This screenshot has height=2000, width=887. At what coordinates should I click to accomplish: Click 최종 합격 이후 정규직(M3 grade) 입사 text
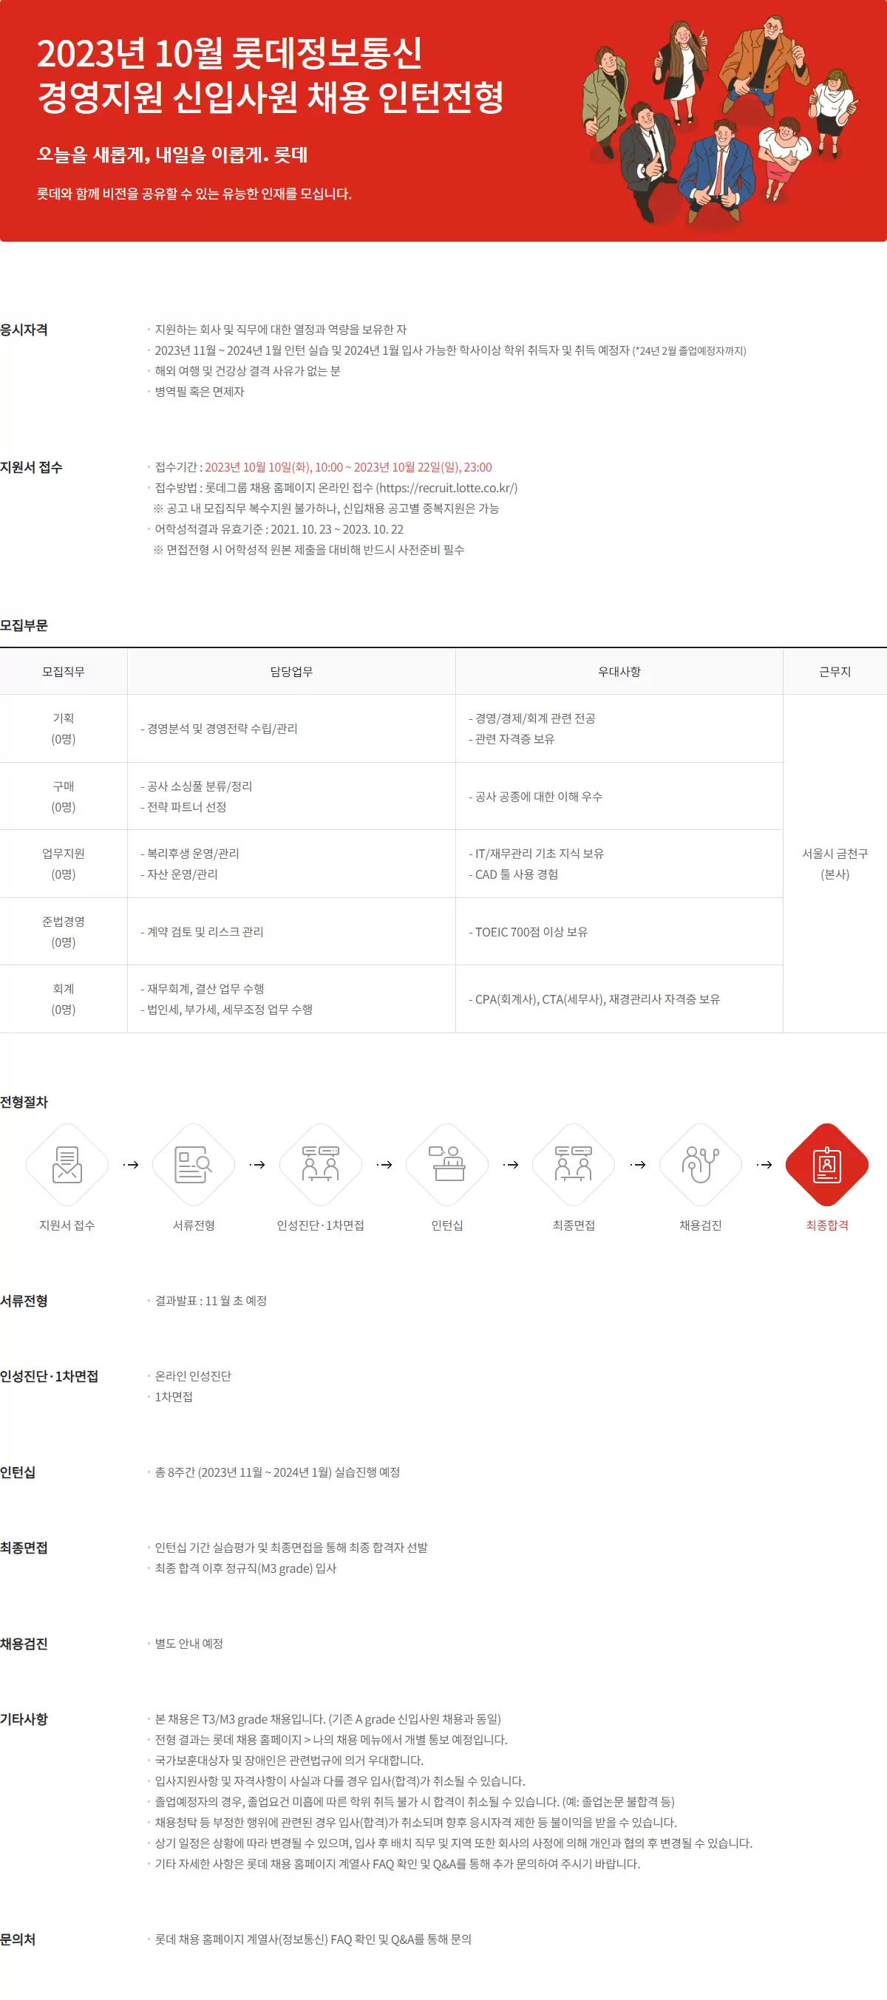(245, 1568)
